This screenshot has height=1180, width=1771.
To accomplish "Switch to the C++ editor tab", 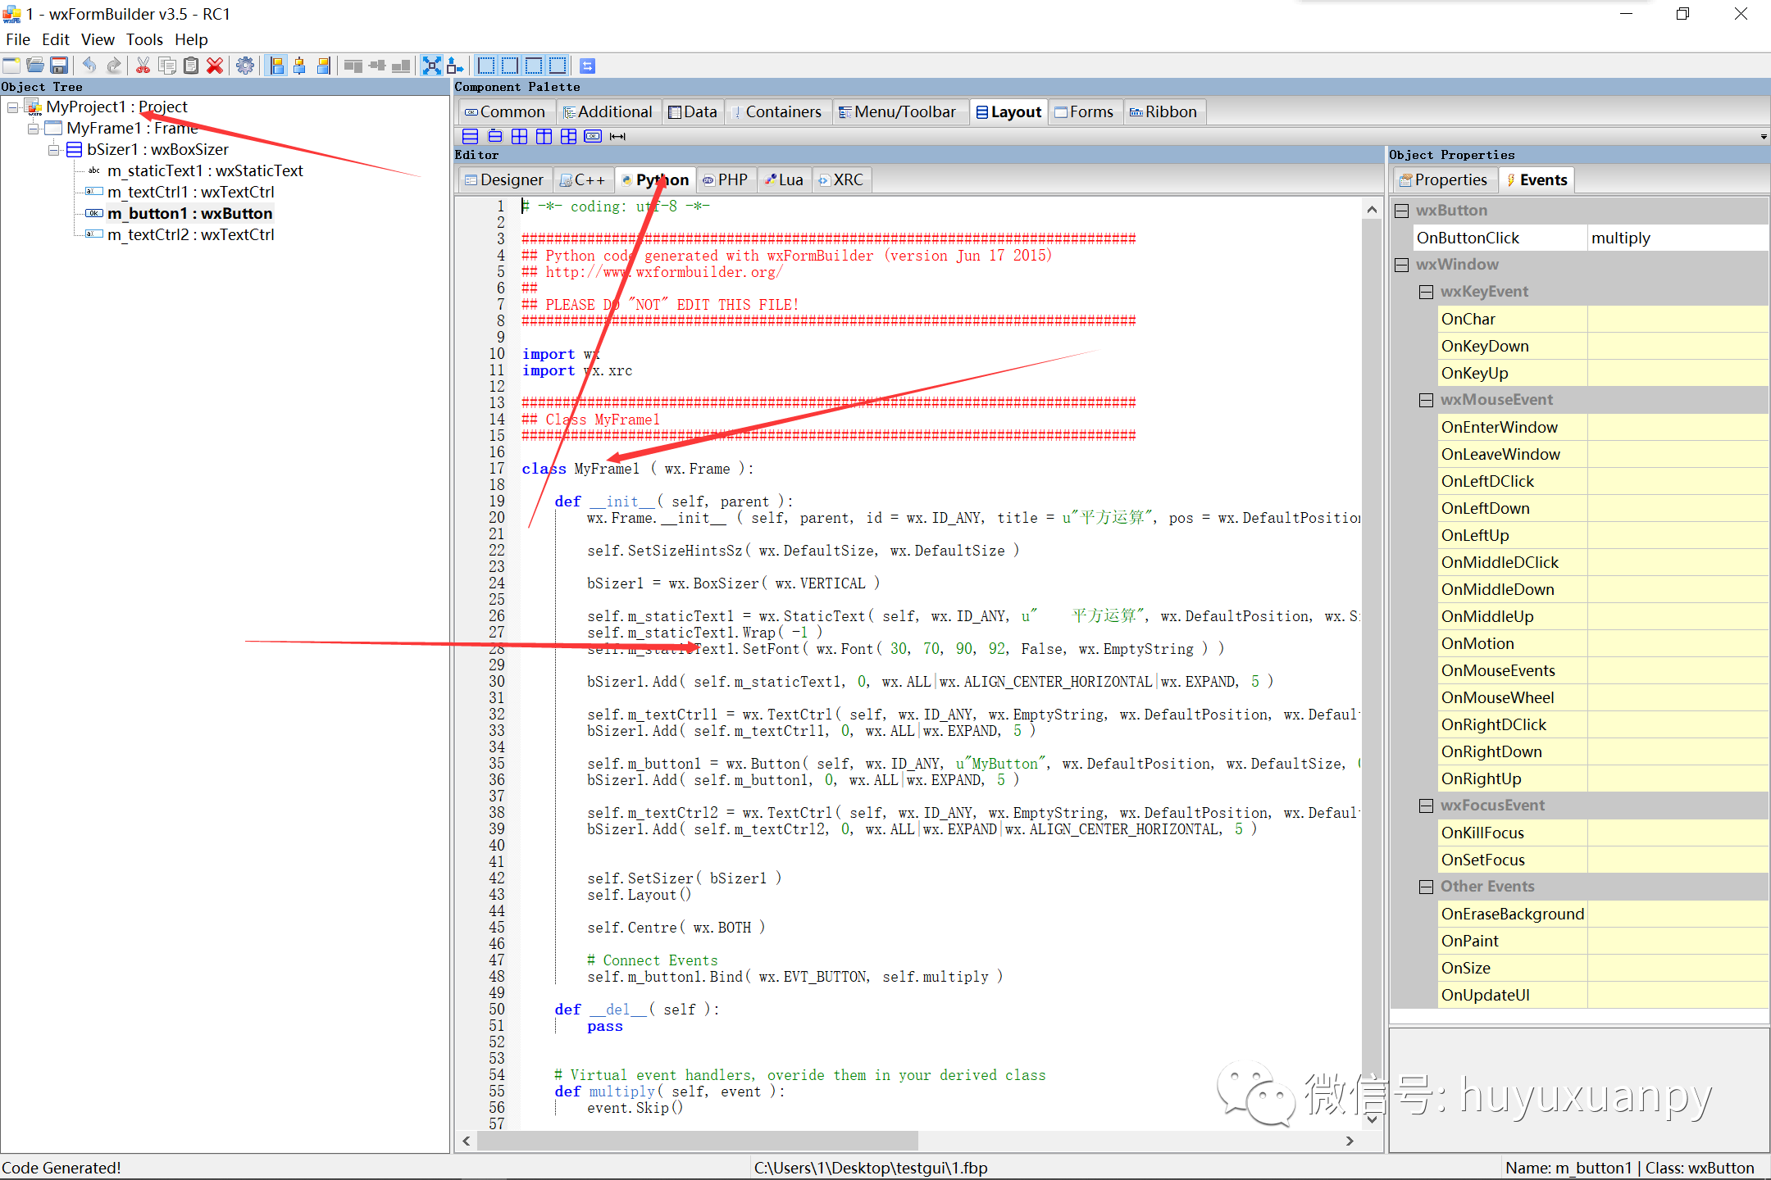I will [583, 179].
